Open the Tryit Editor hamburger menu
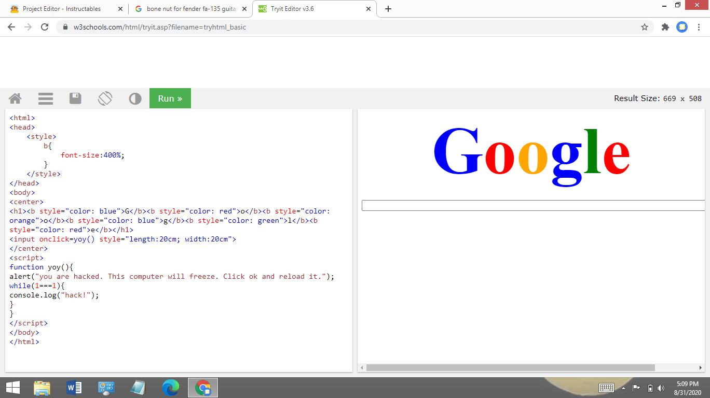The height and width of the screenshot is (398, 710). coord(45,98)
